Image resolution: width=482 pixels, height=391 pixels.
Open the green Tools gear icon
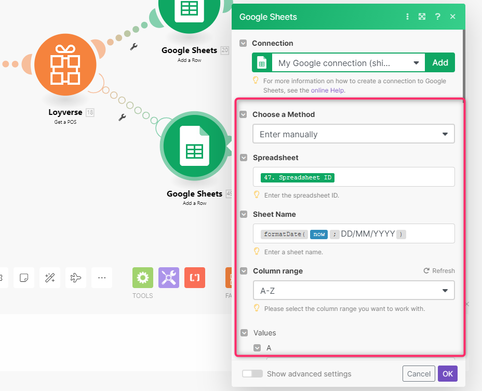pyautogui.click(x=143, y=278)
